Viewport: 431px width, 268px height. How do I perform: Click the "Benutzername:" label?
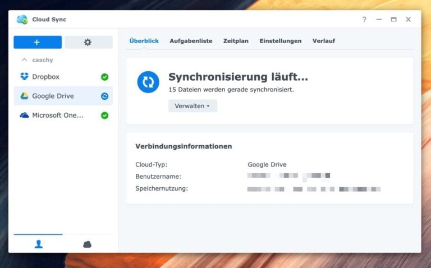pyautogui.click(x=158, y=177)
